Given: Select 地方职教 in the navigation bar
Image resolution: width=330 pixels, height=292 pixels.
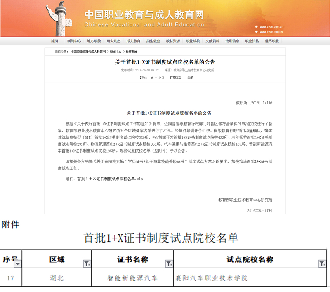Looking at the screenshot, I should point(94,41).
